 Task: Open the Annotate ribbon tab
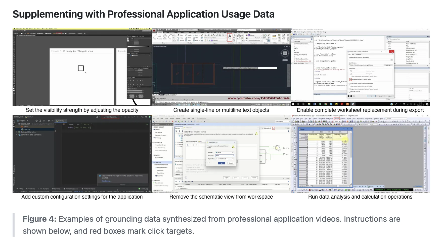point(172,32)
